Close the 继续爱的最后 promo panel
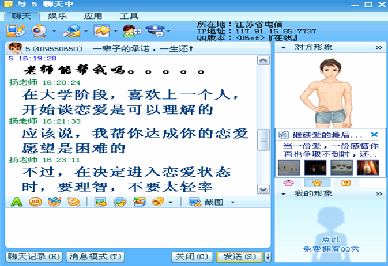This screenshot has height=266, width=388. tap(374, 135)
